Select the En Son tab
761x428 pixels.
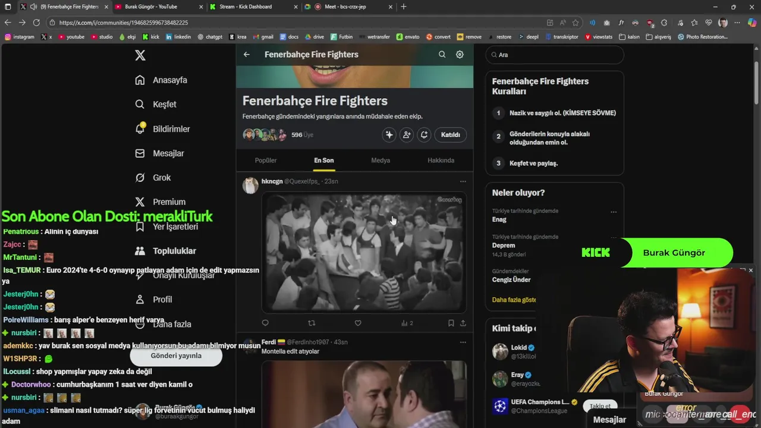(x=324, y=160)
